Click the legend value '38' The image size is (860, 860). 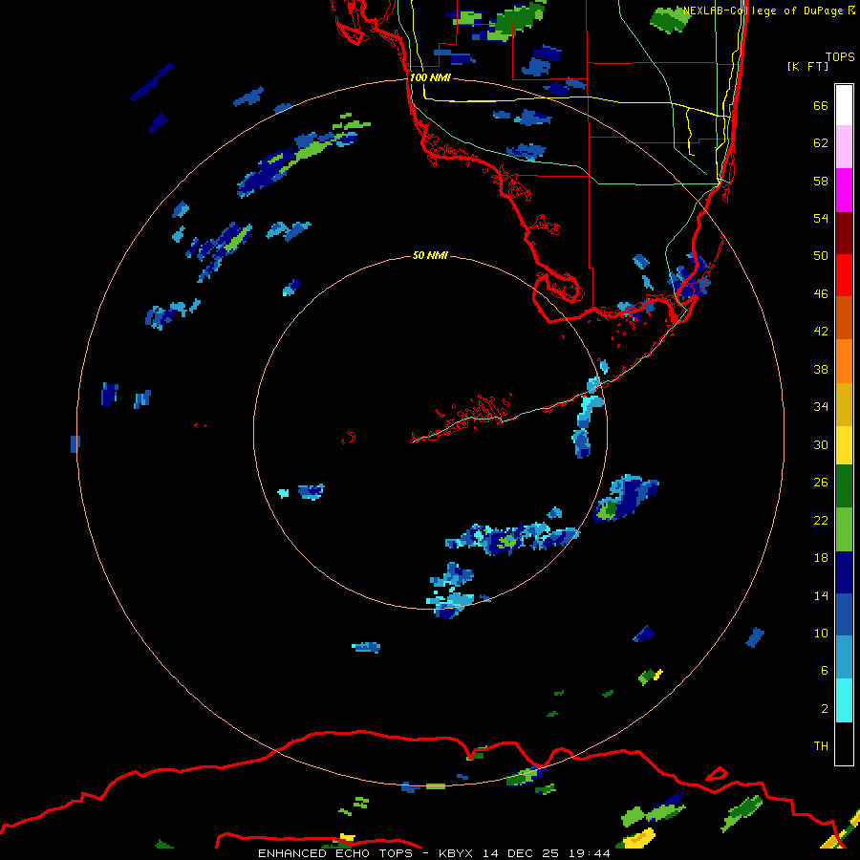[x=821, y=369]
